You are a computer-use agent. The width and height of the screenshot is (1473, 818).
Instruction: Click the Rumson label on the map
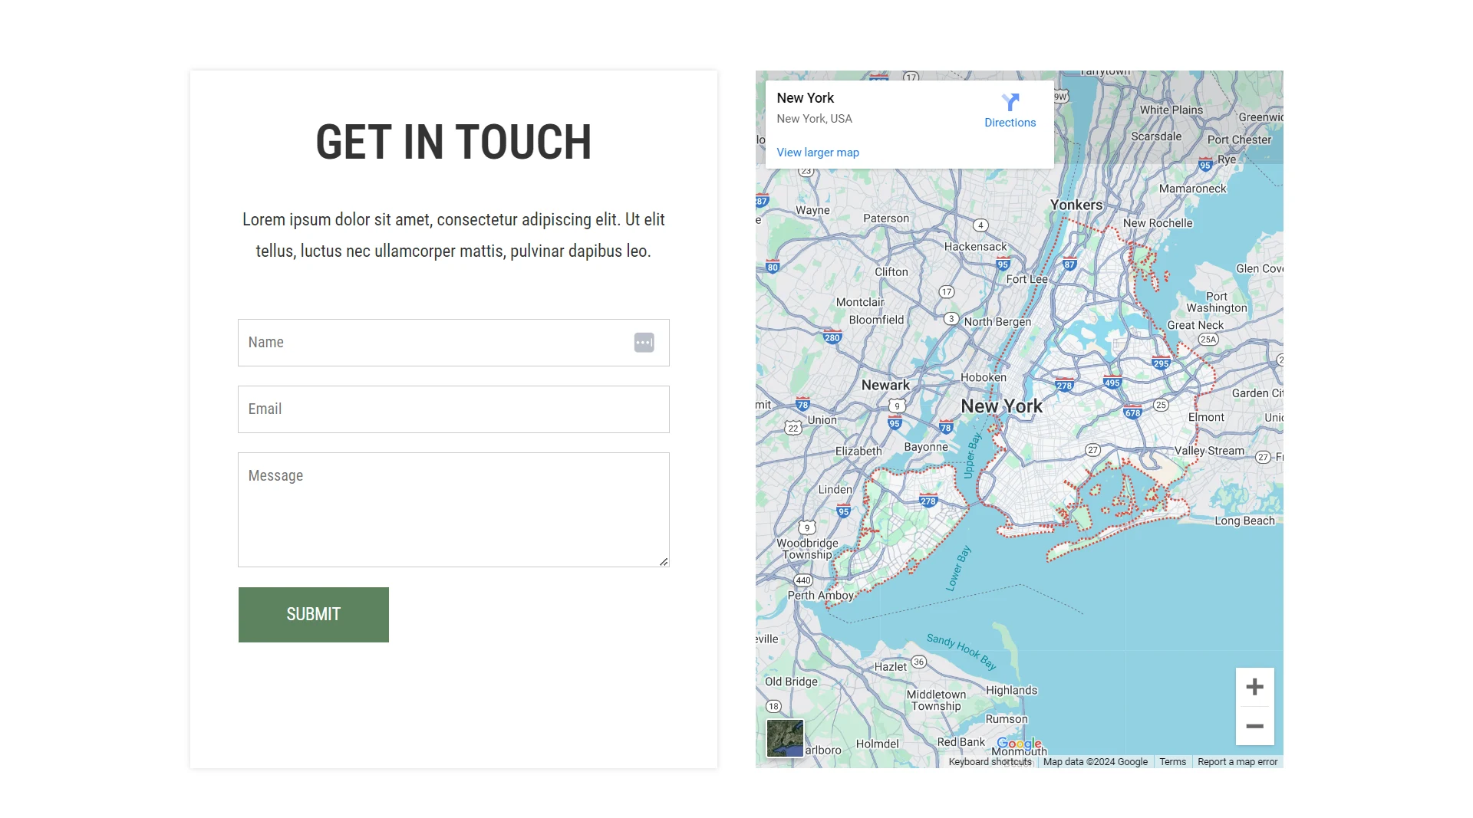click(x=1007, y=719)
